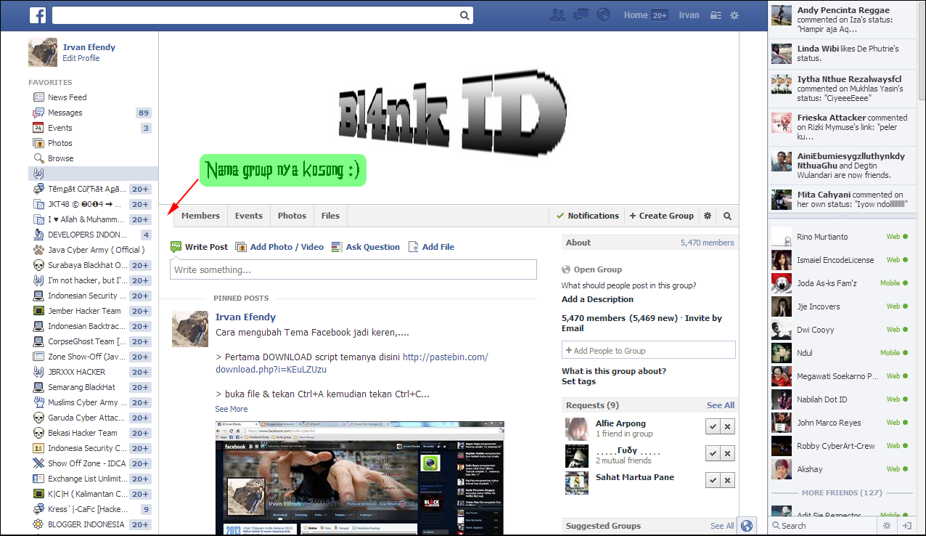The height and width of the screenshot is (536, 926).
Task: Open the Members tab
Action: coord(200,216)
